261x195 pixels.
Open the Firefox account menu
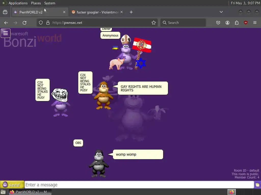pos(227,23)
